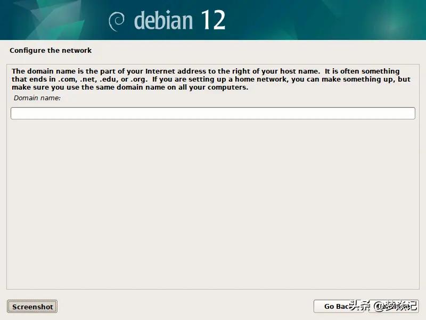Click the number 12 in the banner
Screen dimensions: 426x320
pyautogui.click(x=214, y=20)
